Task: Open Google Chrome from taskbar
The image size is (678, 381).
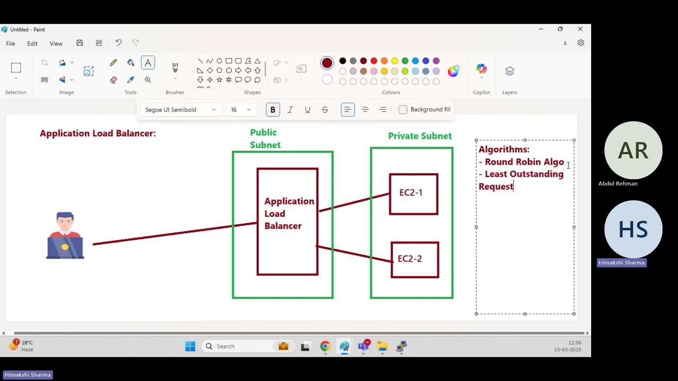Action: click(x=325, y=346)
